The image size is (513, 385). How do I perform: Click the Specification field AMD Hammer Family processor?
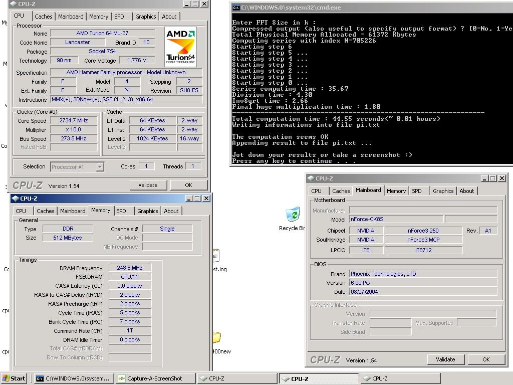[126, 72]
